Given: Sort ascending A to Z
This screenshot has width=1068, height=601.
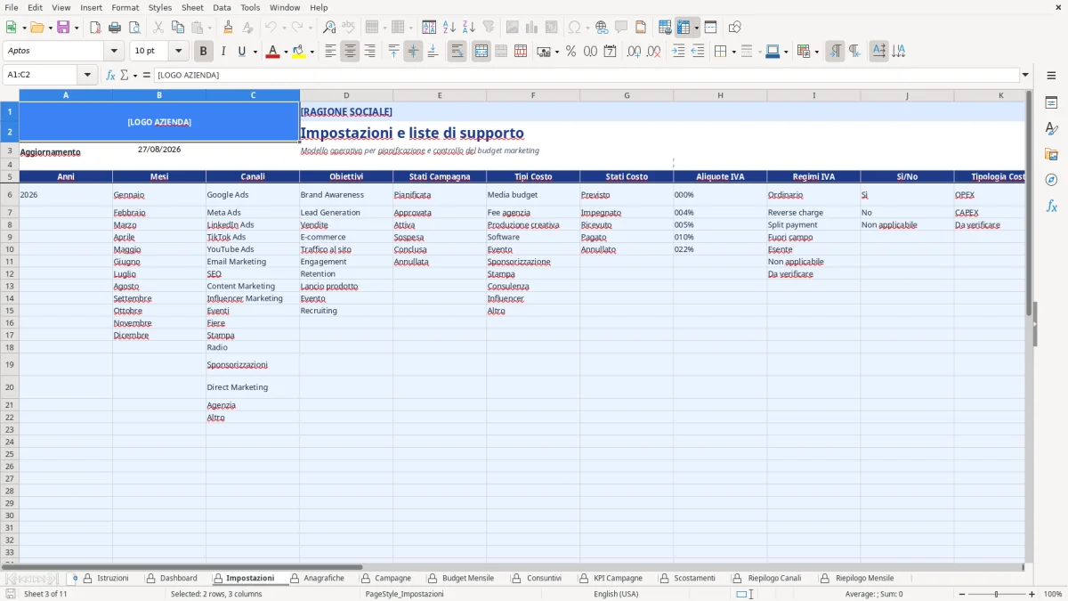Looking at the screenshot, I should point(449,28).
